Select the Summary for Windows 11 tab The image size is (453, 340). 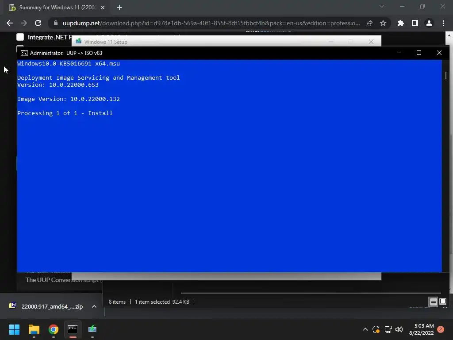click(57, 8)
